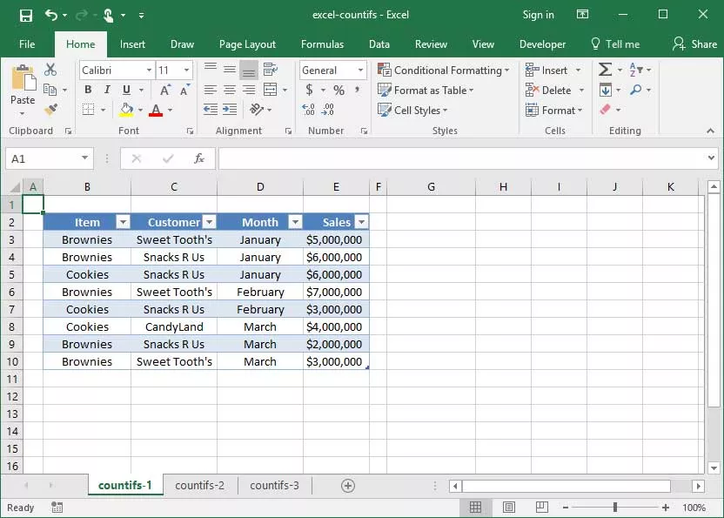Switch to the Insert ribbon tab
This screenshot has height=518, width=724.
coord(132,44)
